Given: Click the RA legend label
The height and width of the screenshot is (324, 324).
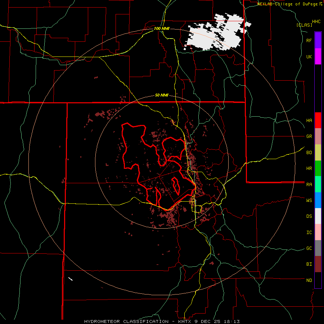Looking at the screenshot, I should click(309, 185).
